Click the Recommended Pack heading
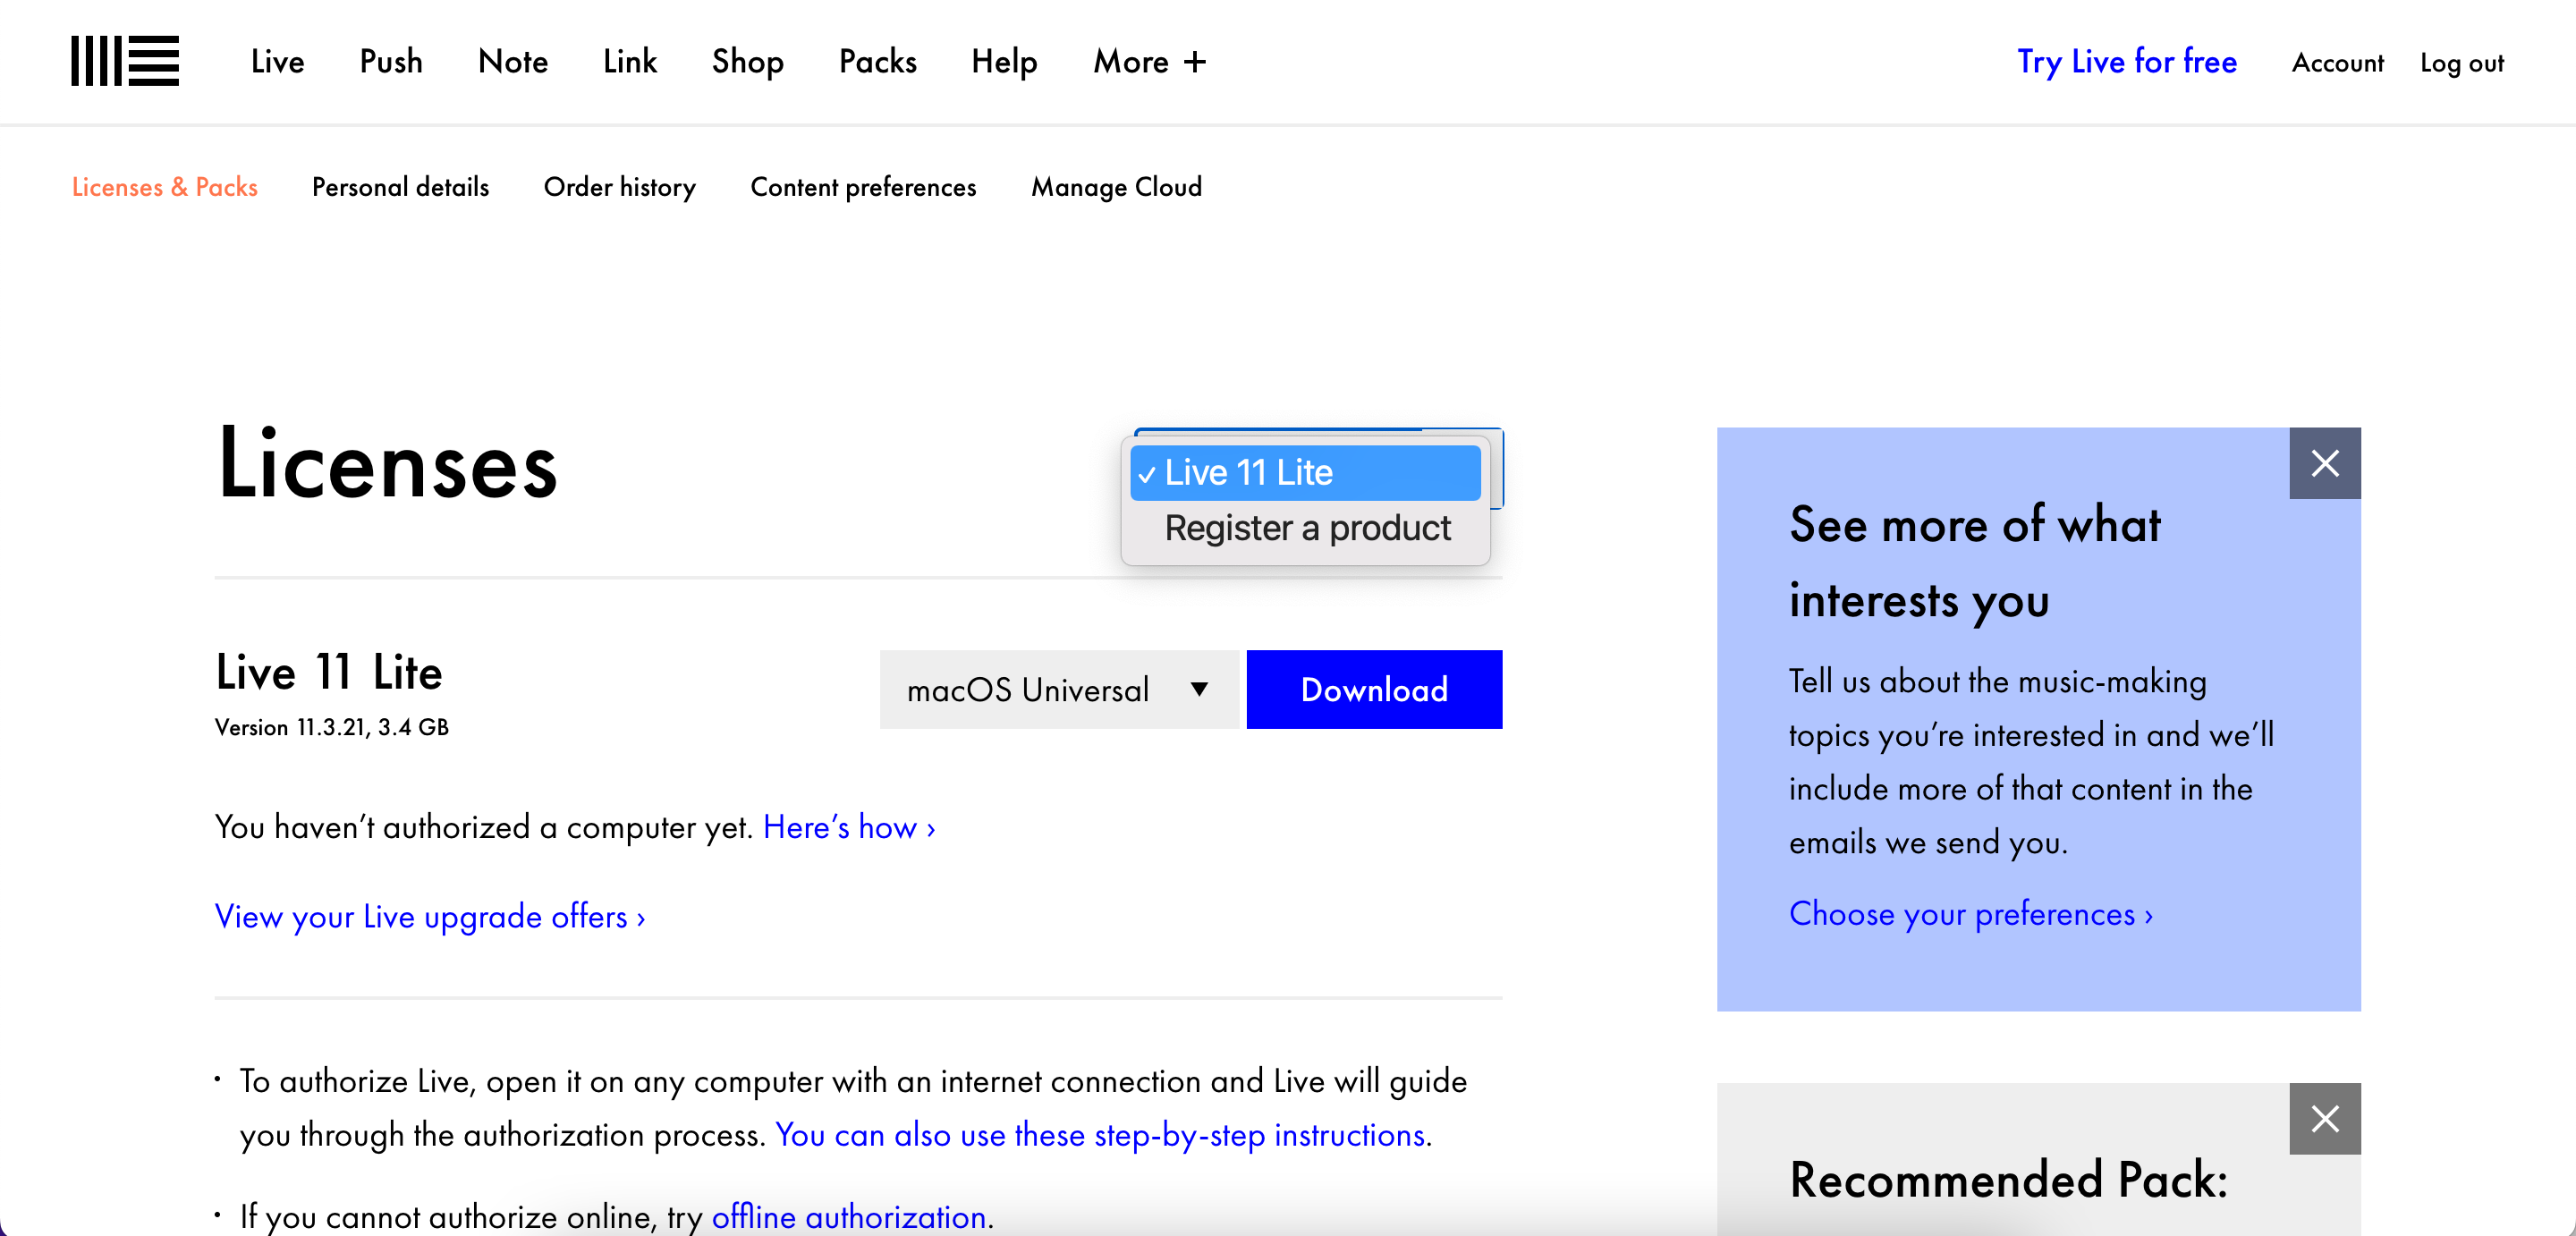2576x1236 pixels. [2008, 1180]
